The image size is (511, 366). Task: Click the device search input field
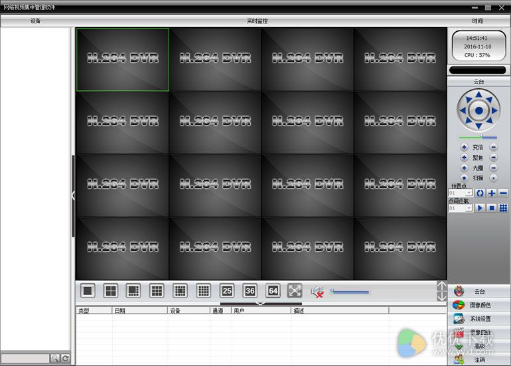click(x=25, y=358)
